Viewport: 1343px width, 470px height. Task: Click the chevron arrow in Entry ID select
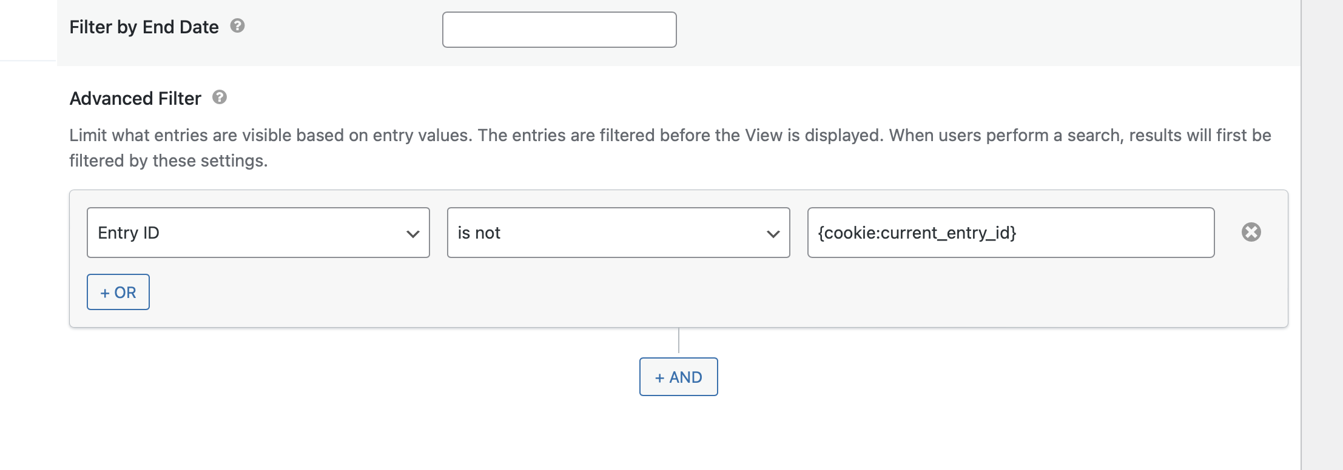click(413, 234)
